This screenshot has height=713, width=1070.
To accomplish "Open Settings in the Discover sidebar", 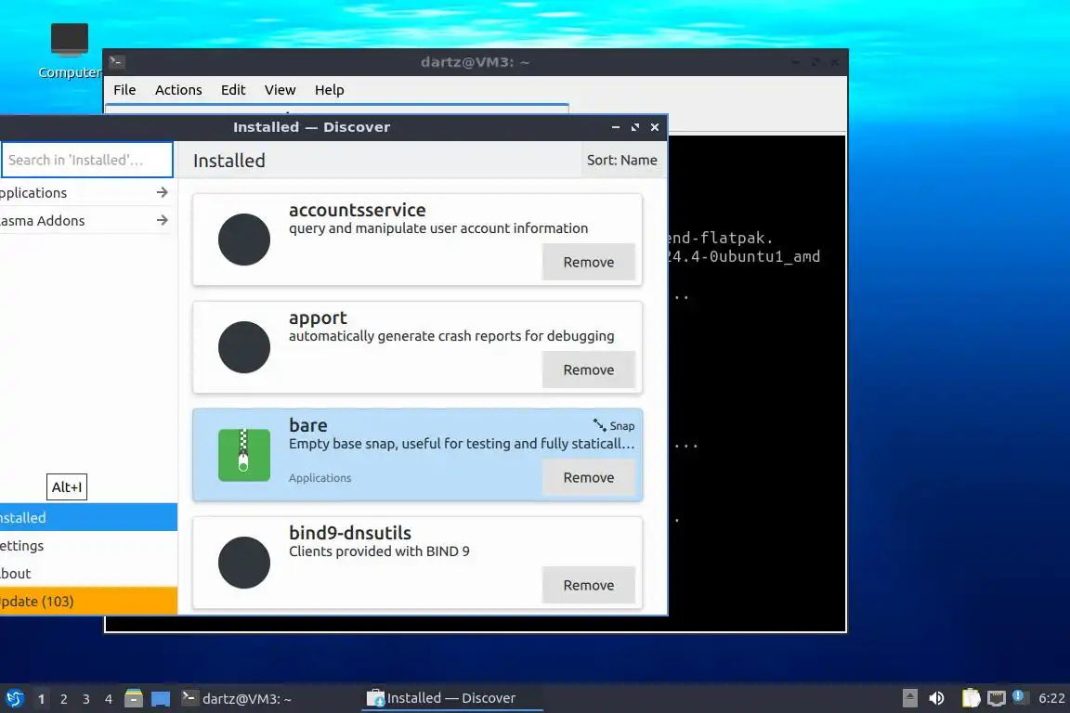I will (x=89, y=545).
